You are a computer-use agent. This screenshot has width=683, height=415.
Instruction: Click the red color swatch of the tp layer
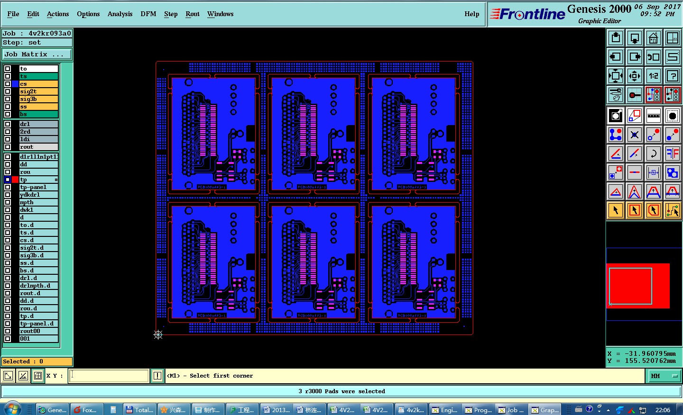click(15, 180)
